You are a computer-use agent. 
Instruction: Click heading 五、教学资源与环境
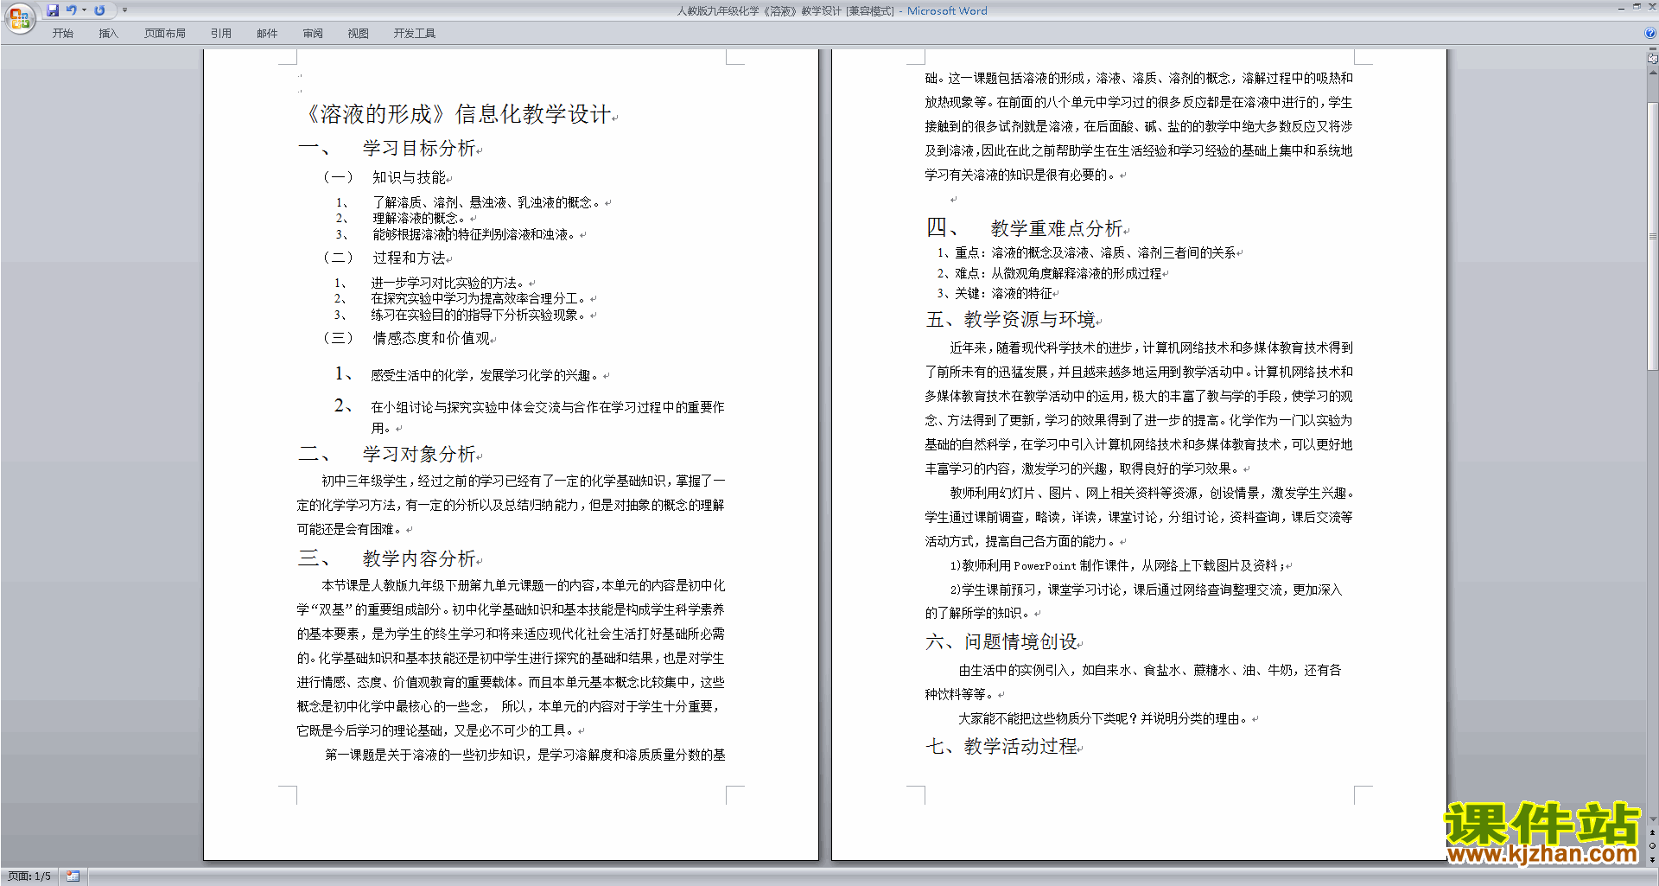[x=1011, y=320]
